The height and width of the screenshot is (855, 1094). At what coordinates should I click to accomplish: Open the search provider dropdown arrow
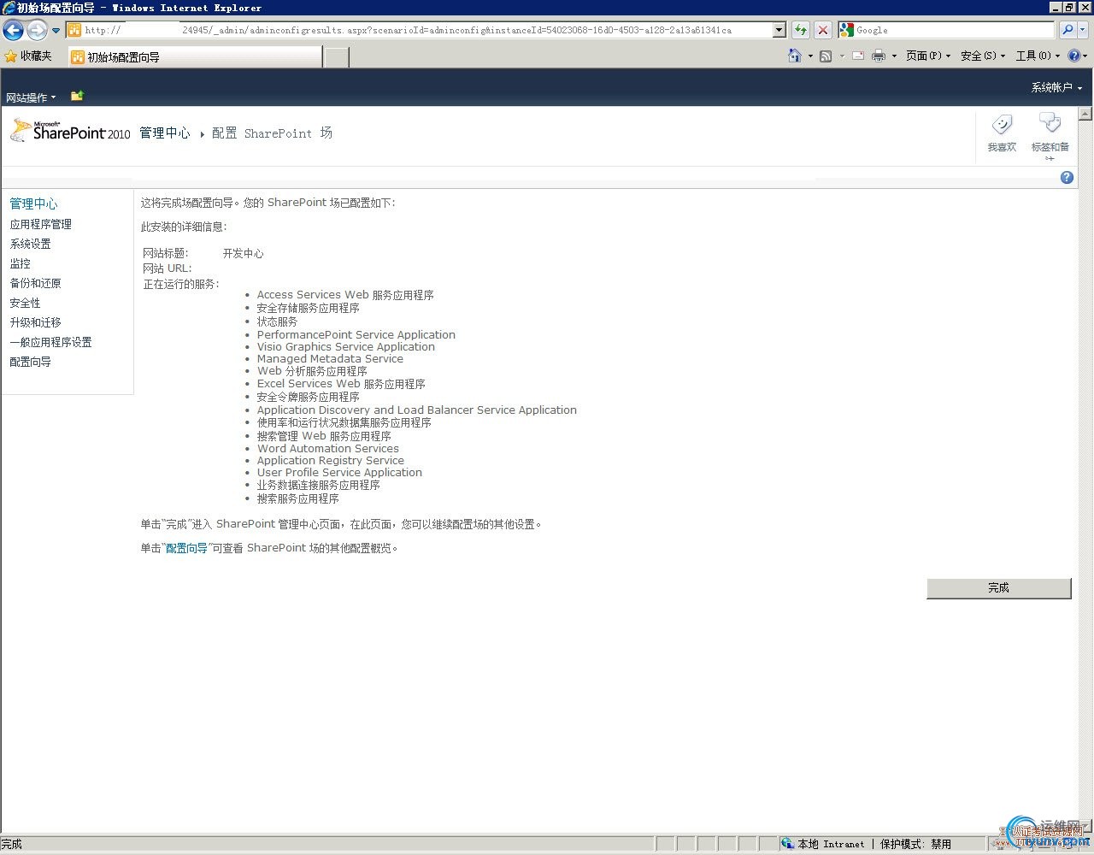(x=1084, y=30)
